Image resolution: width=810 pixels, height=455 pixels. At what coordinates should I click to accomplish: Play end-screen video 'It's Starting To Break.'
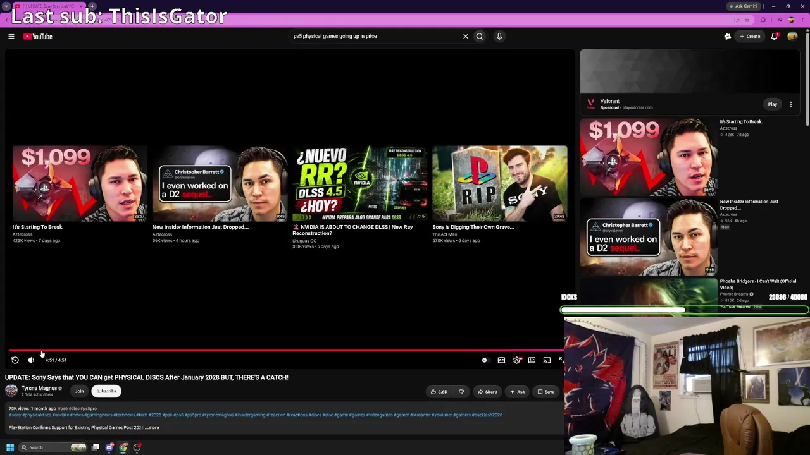click(80, 183)
